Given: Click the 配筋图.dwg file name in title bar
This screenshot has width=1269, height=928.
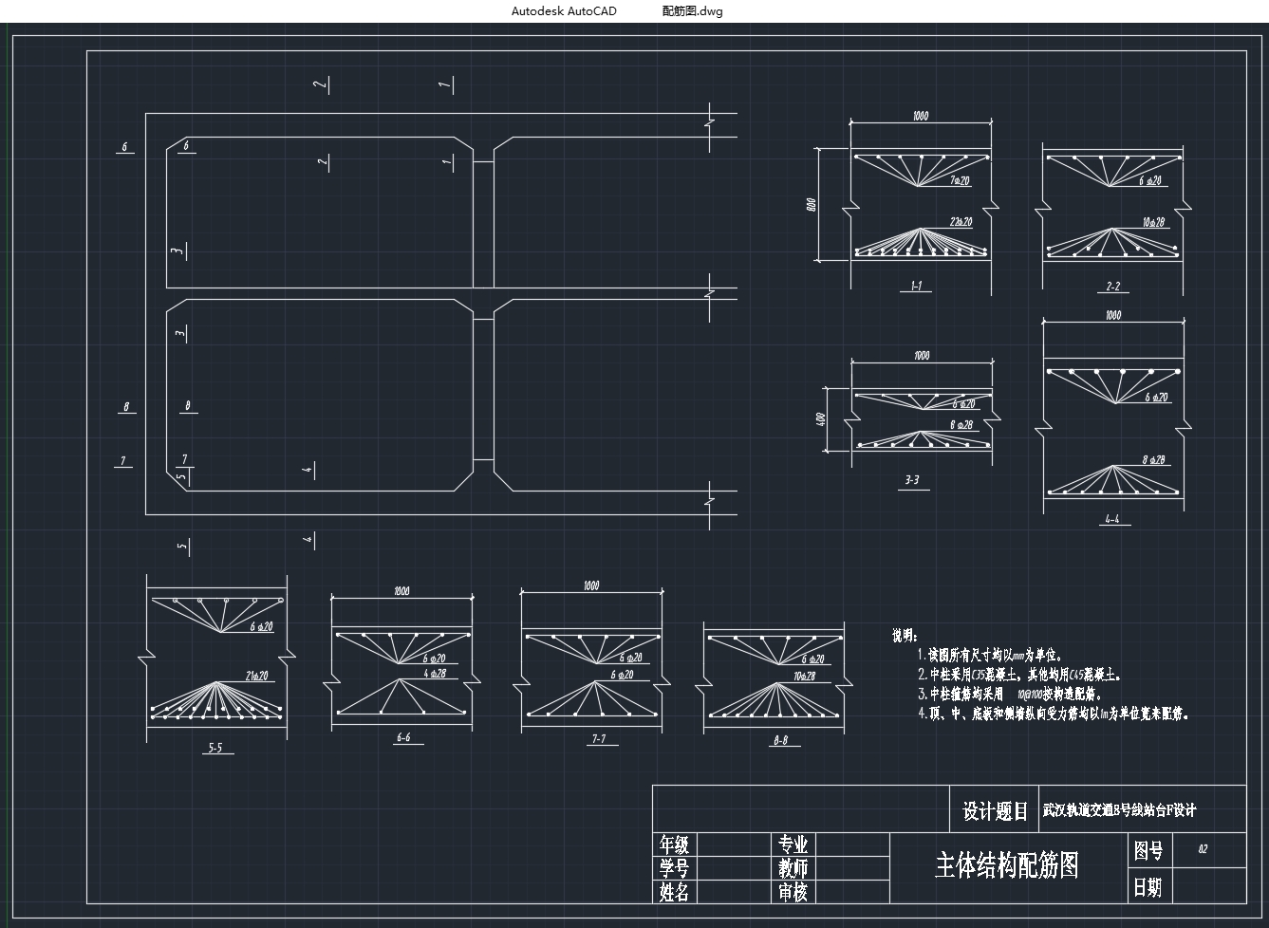Looking at the screenshot, I should pos(692,11).
